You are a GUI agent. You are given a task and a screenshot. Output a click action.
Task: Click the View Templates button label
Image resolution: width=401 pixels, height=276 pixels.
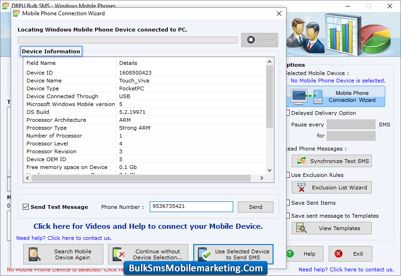point(339,228)
